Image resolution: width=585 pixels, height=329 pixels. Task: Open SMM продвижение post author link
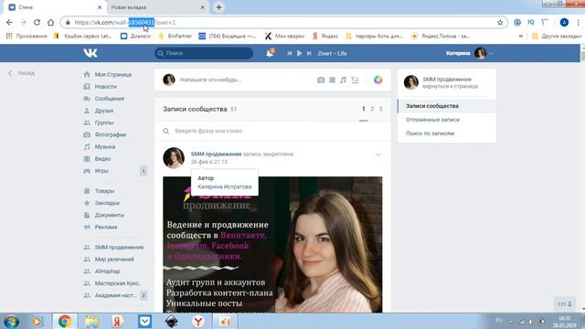coord(216,154)
